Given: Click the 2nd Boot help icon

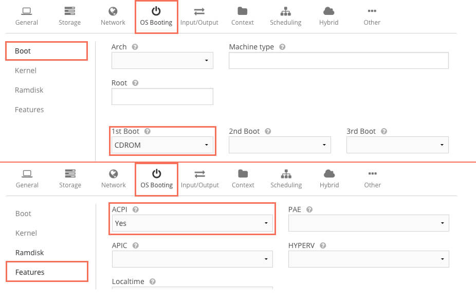Looking at the screenshot, I should [x=268, y=131].
